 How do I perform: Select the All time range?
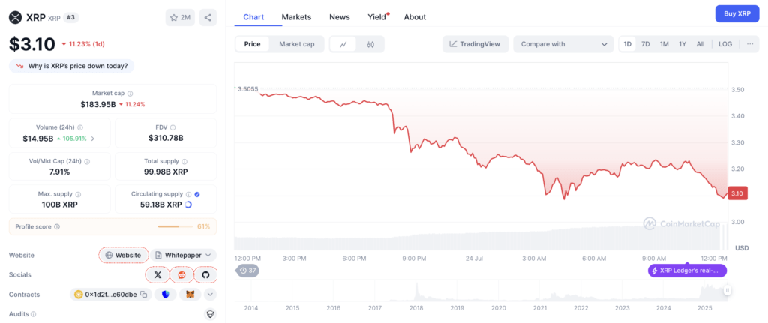[x=700, y=44]
